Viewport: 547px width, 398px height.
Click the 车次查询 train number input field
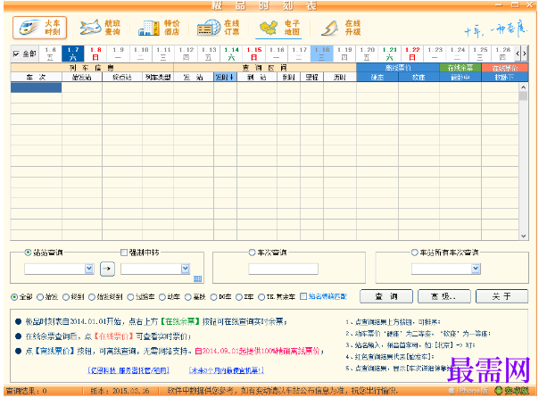pos(283,269)
